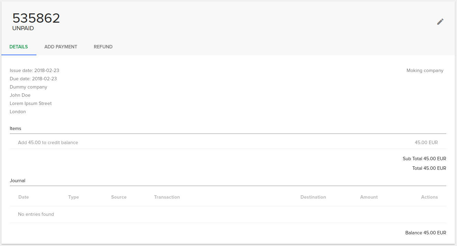Viewport: 457px width, 246px height.
Task: Switch to the ADD PAYMENT tab
Action: pos(60,47)
